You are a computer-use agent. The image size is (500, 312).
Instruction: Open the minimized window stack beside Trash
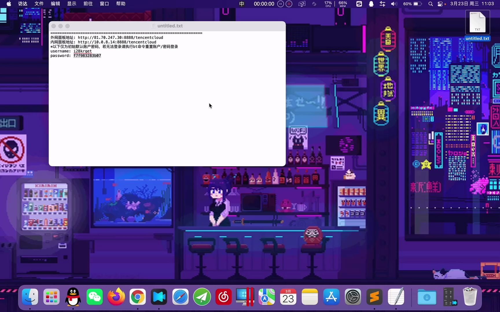[x=450, y=297]
